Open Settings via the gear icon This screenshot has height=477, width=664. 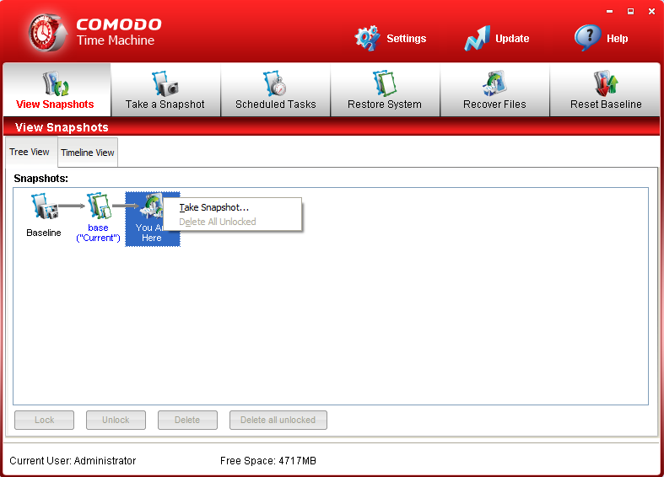[368, 38]
